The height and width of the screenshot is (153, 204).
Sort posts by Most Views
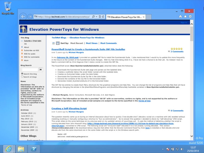click(x=92, y=43)
